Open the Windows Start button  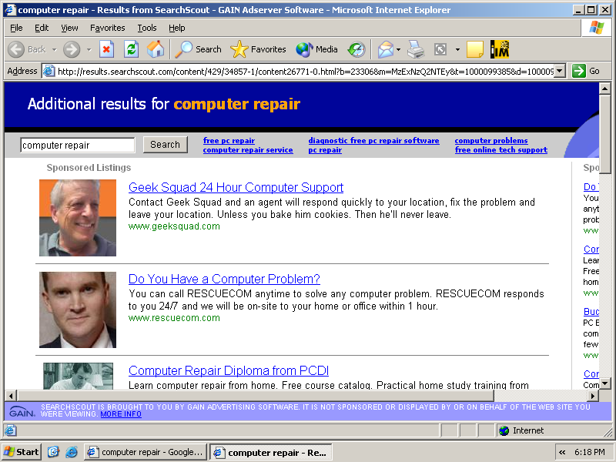point(22,452)
